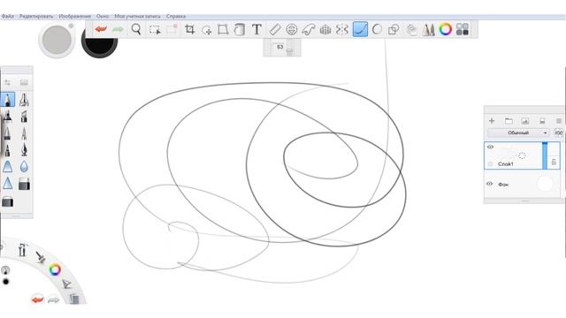Select the Distort transform tool
Screen dimensions: 566x318
[x=223, y=29]
